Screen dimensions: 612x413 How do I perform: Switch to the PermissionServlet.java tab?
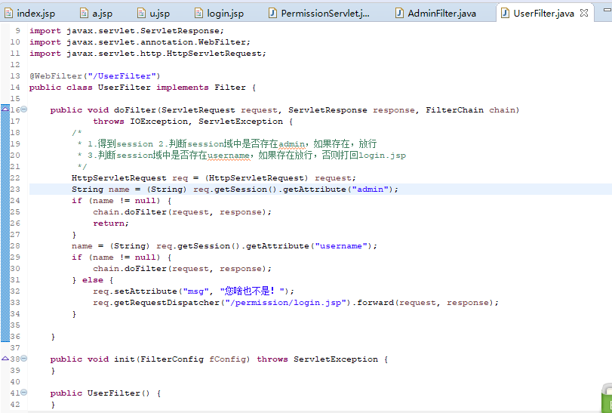point(325,14)
